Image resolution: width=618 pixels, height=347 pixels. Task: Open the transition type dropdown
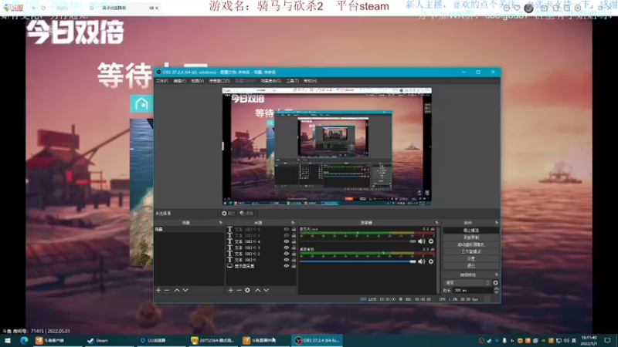pos(467,283)
